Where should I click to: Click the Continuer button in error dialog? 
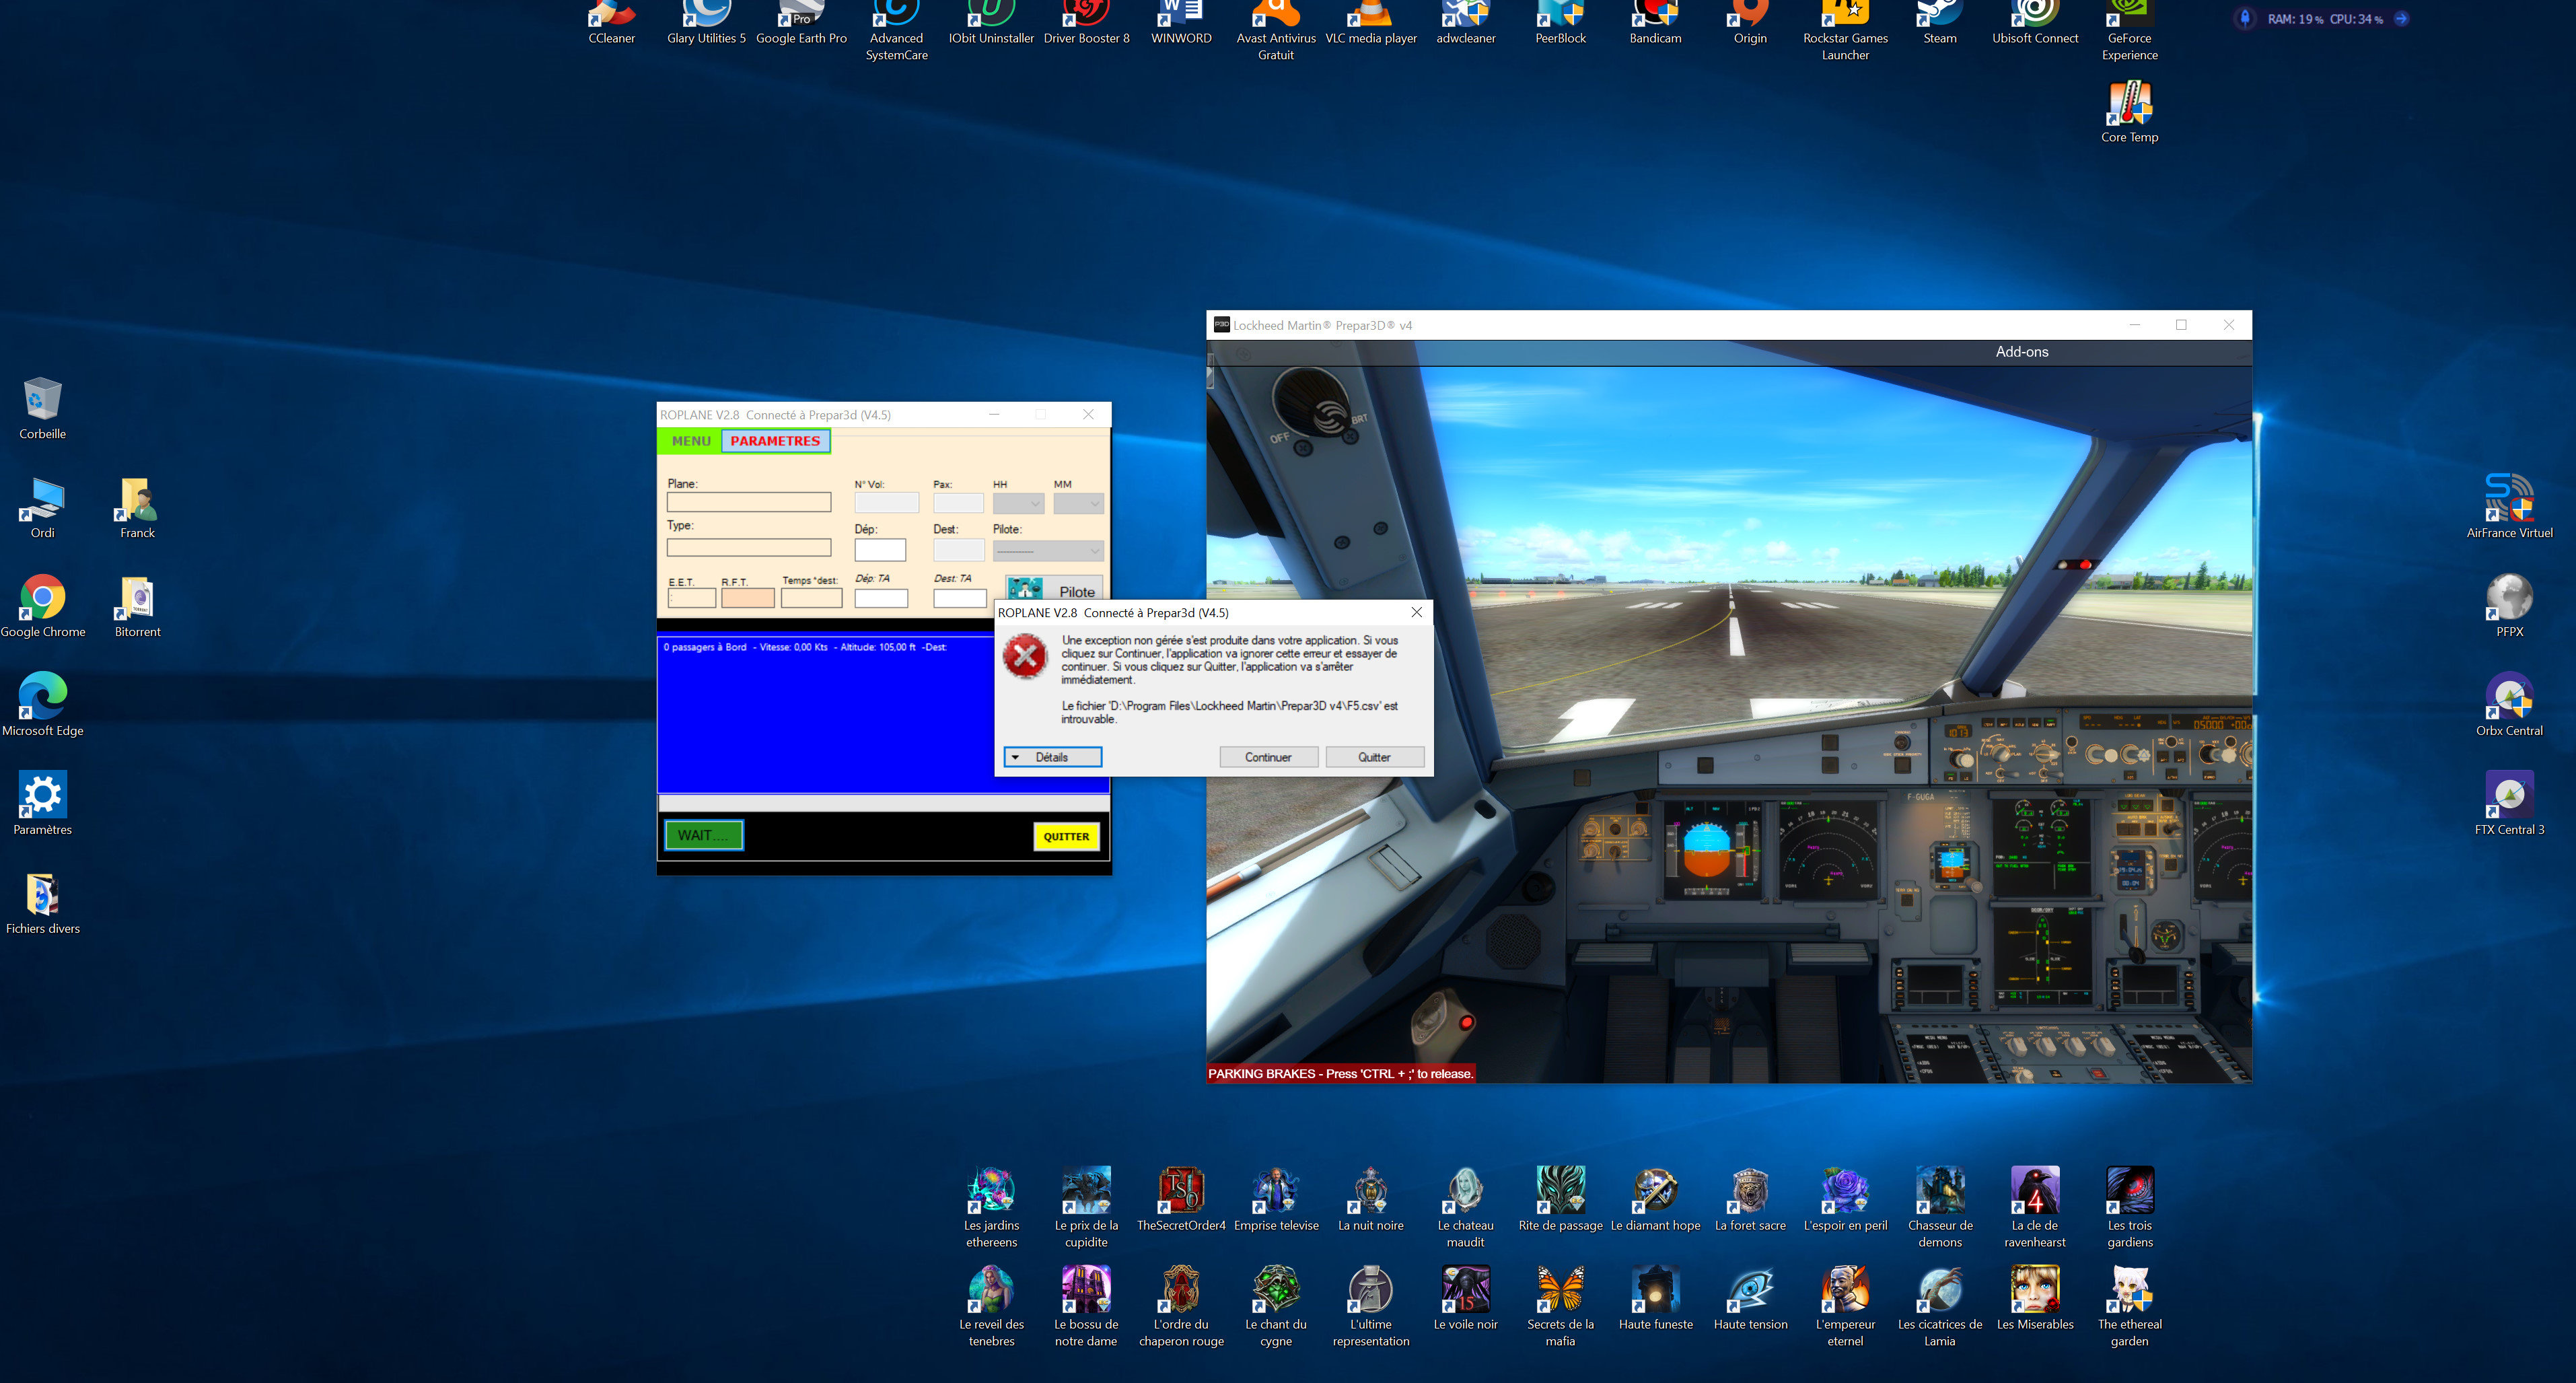coord(1267,757)
